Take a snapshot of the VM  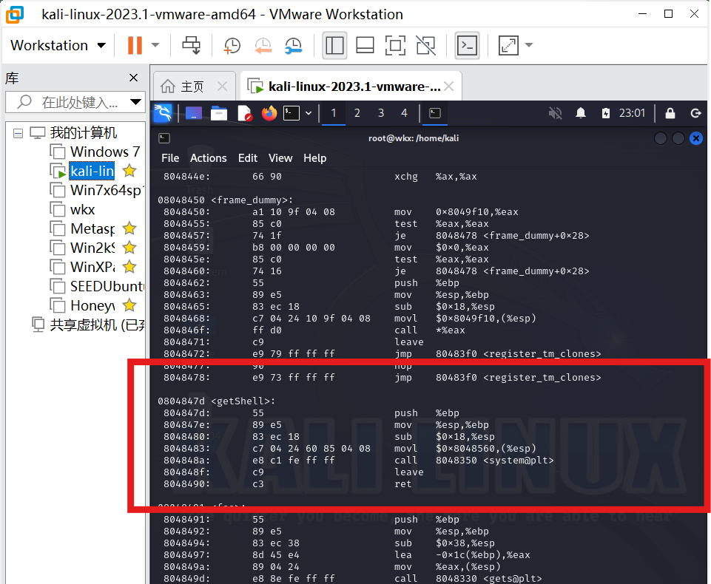[x=232, y=45]
